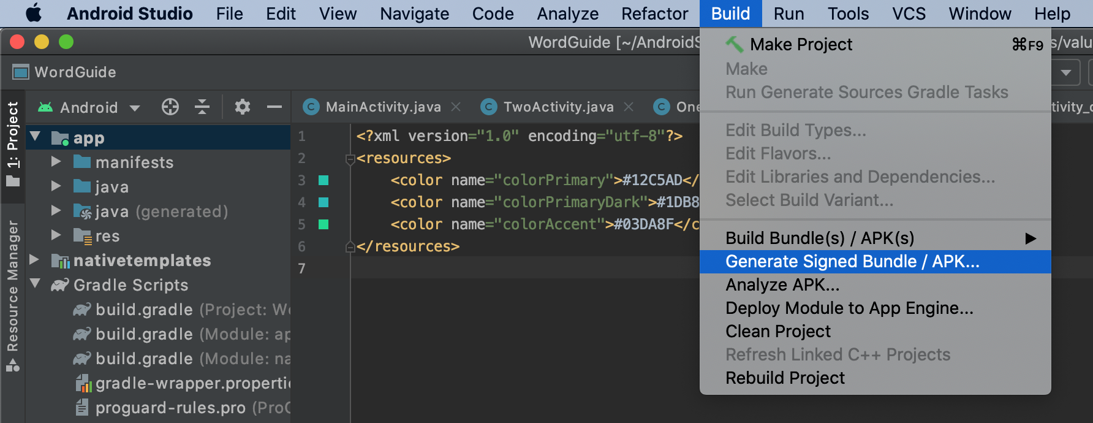Close the MainActivity.java tab
This screenshot has width=1093, height=423.
click(x=456, y=107)
